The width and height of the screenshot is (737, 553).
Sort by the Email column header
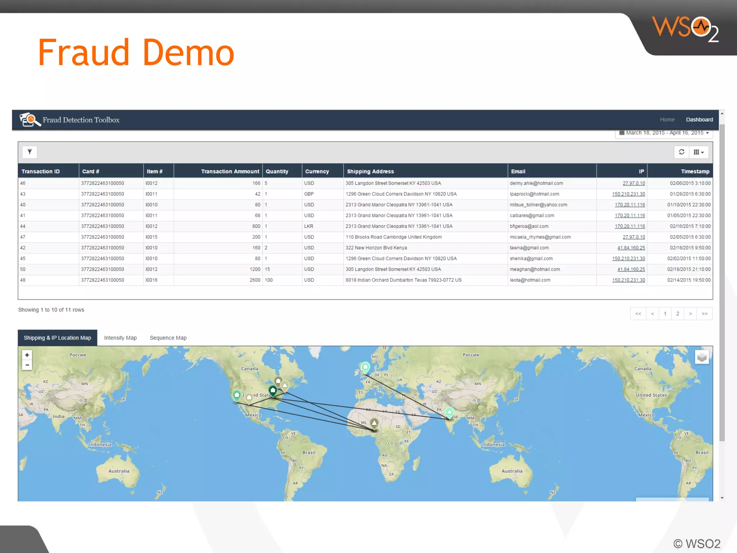point(552,171)
